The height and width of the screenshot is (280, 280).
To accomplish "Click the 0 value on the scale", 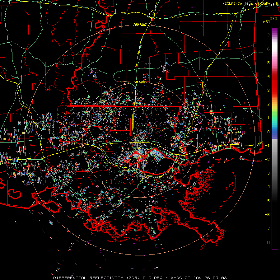I will coord(268,132).
